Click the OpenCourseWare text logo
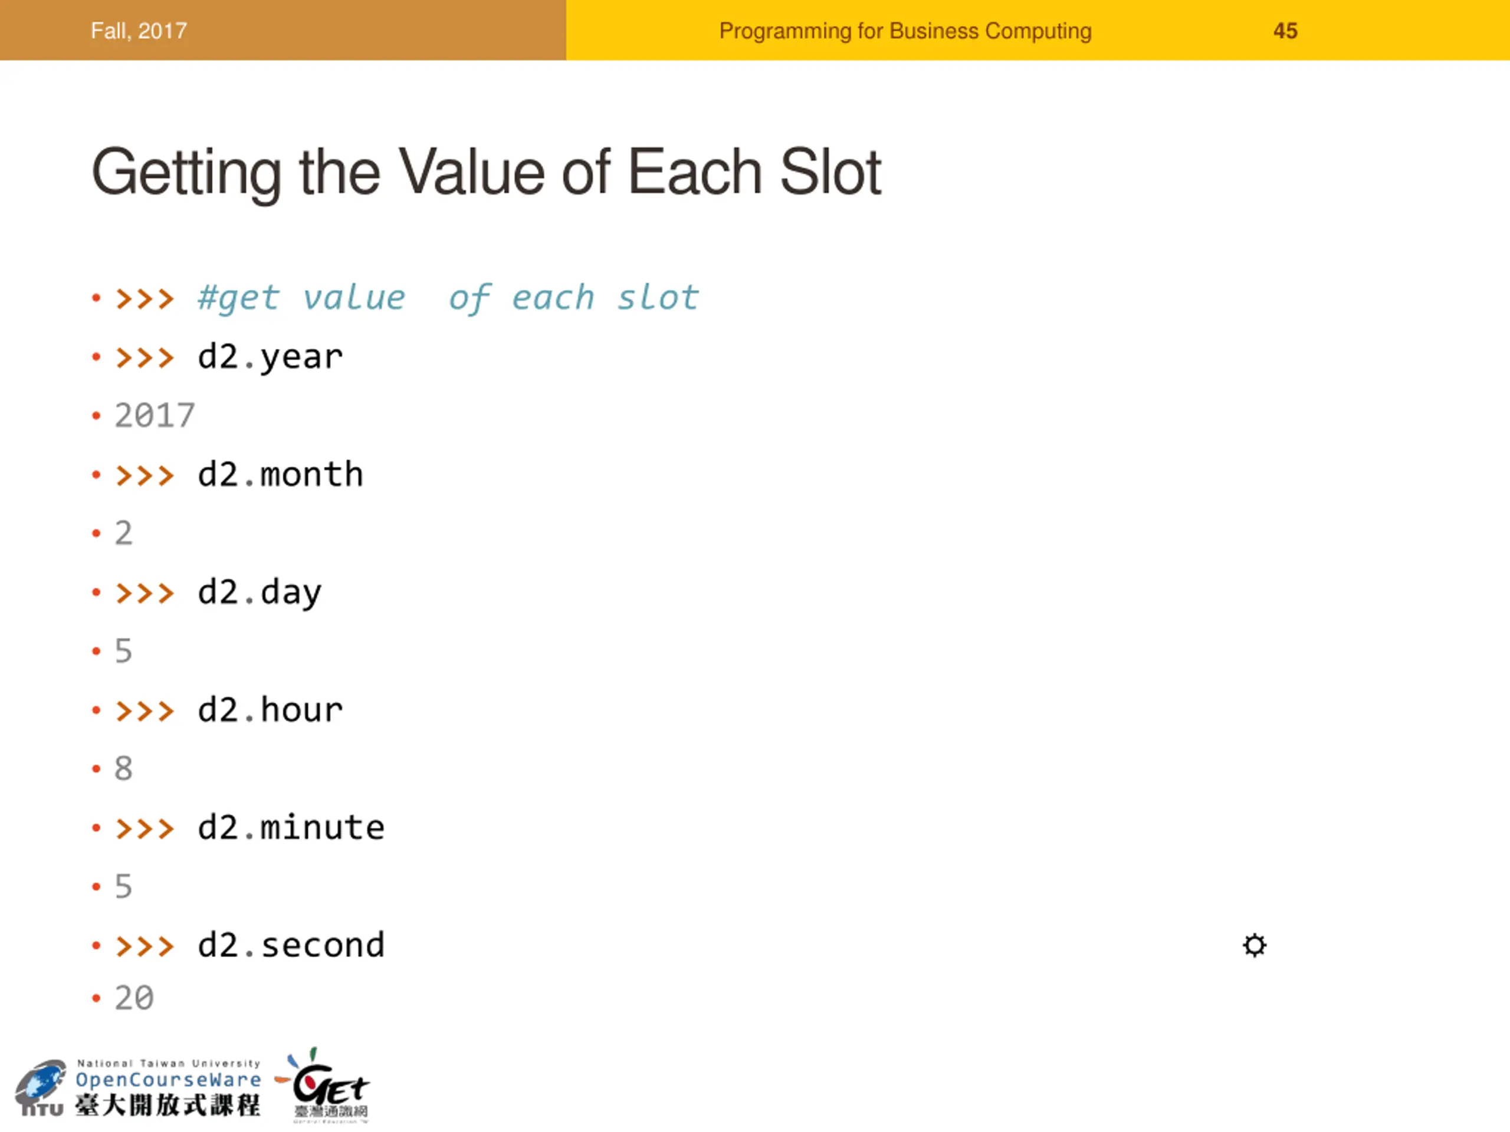The image size is (1510, 1132). coord(168,1080)
